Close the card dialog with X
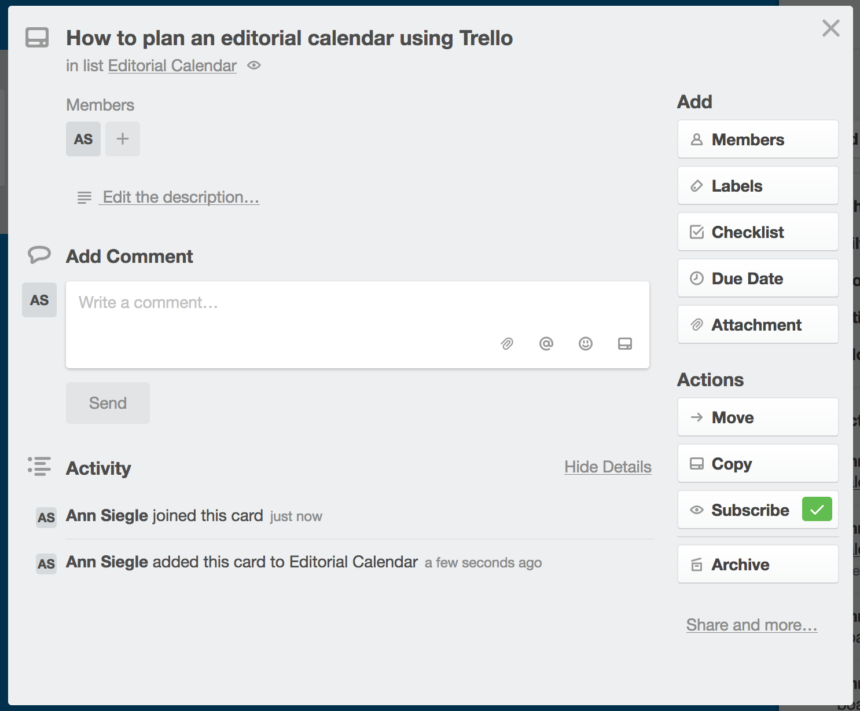 830,28
